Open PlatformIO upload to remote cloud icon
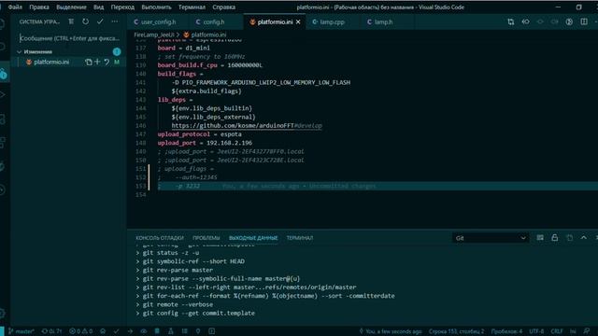598x336 pixels. tap(143, 331)
